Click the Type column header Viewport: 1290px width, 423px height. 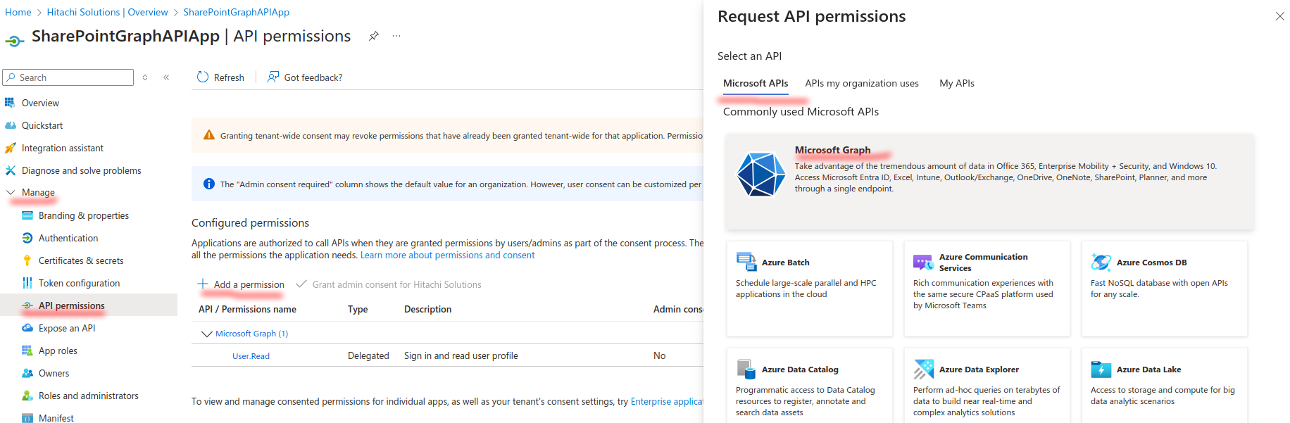[x=358, y=309]
